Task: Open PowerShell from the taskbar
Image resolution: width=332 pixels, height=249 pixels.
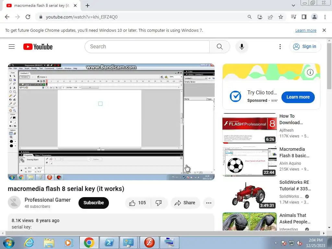Action: click(109, 243)
